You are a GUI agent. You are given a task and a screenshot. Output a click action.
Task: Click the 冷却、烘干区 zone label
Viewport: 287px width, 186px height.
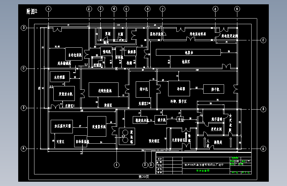(x=178, y=101)
